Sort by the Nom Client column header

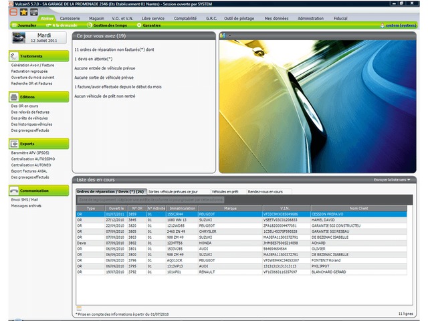pyautogui.click(x=358, y=208)
